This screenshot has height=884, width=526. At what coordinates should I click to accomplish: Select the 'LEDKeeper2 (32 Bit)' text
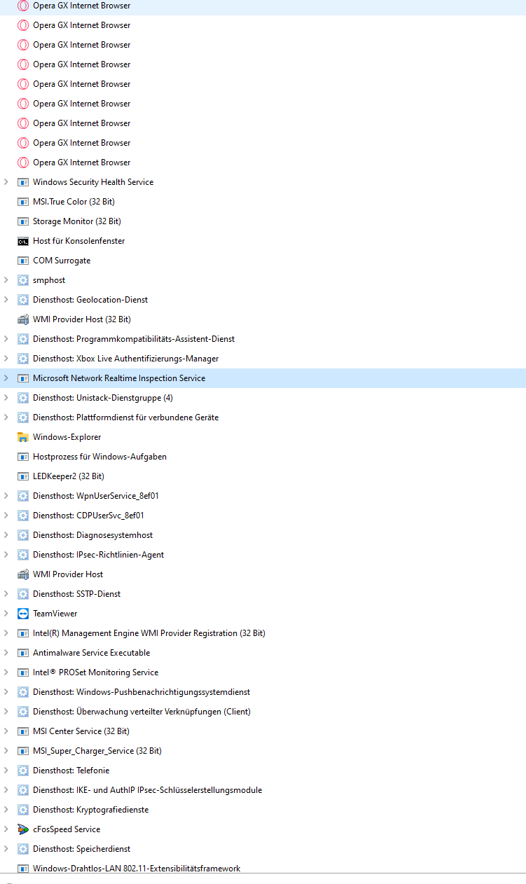coord(69,476)
